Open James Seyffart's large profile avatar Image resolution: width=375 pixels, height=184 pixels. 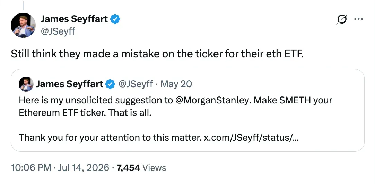click(x=23, y=25)
